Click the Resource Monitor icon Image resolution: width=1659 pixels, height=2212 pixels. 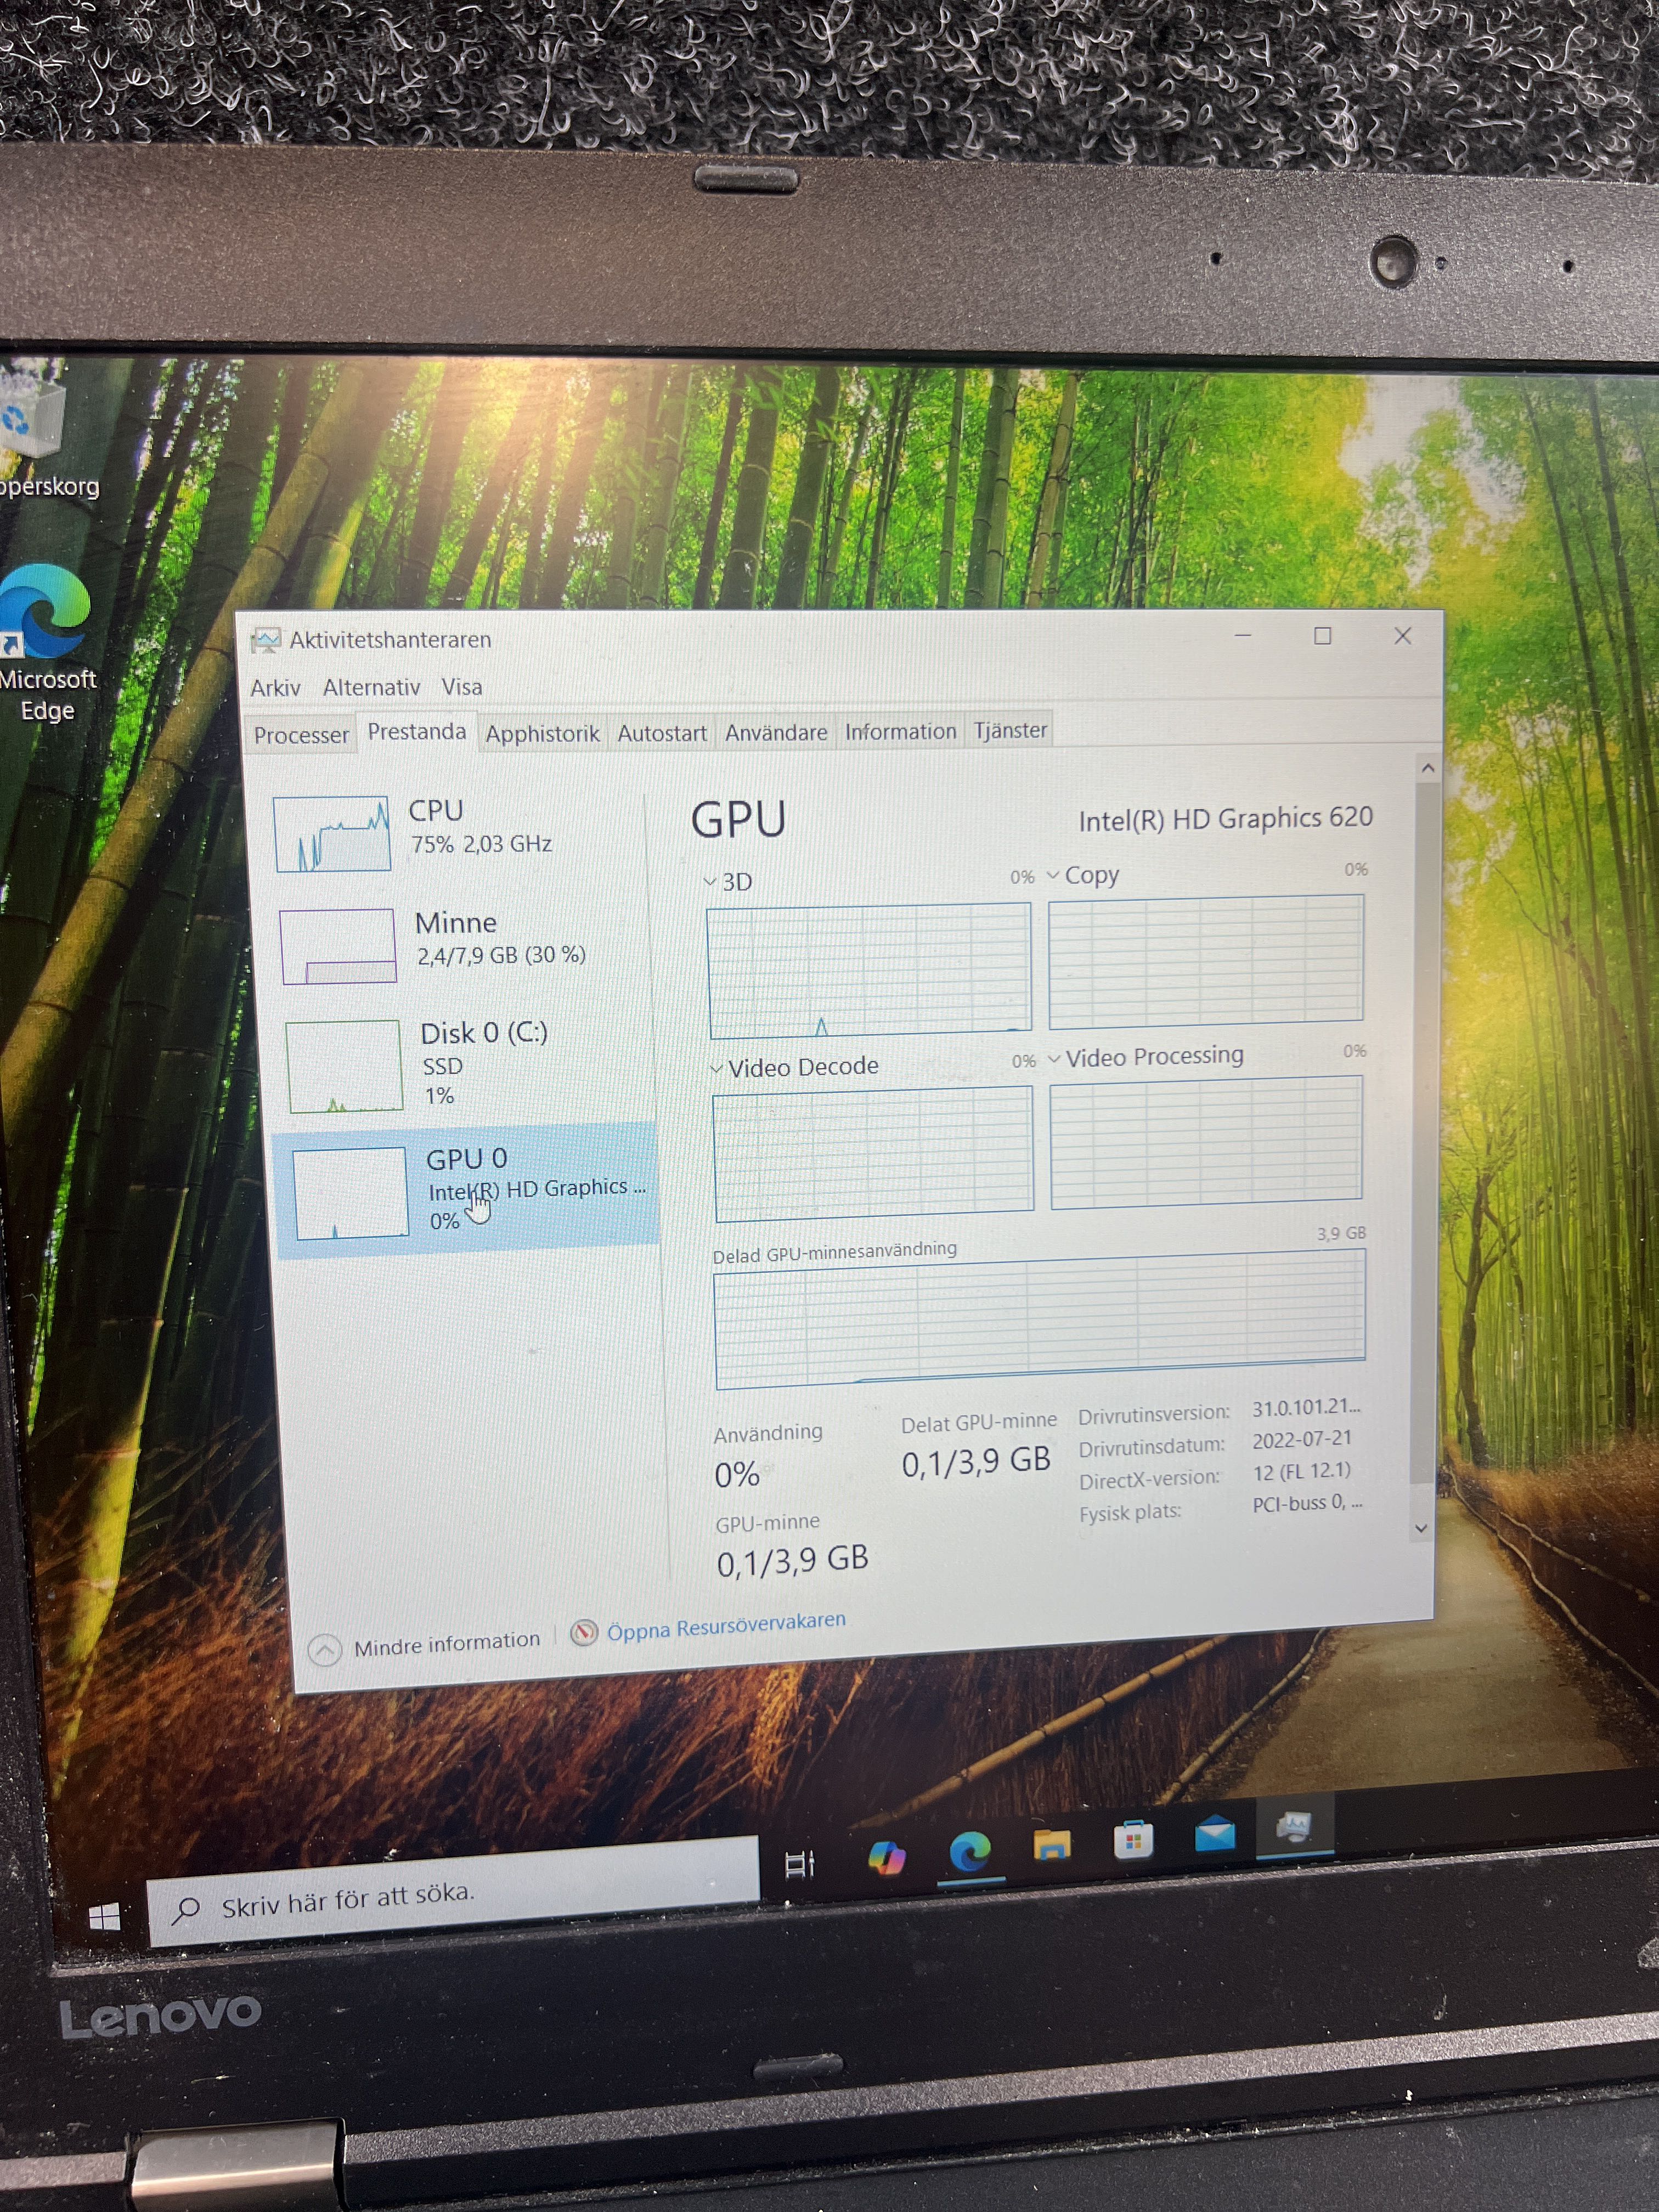tap(584, 1633)
